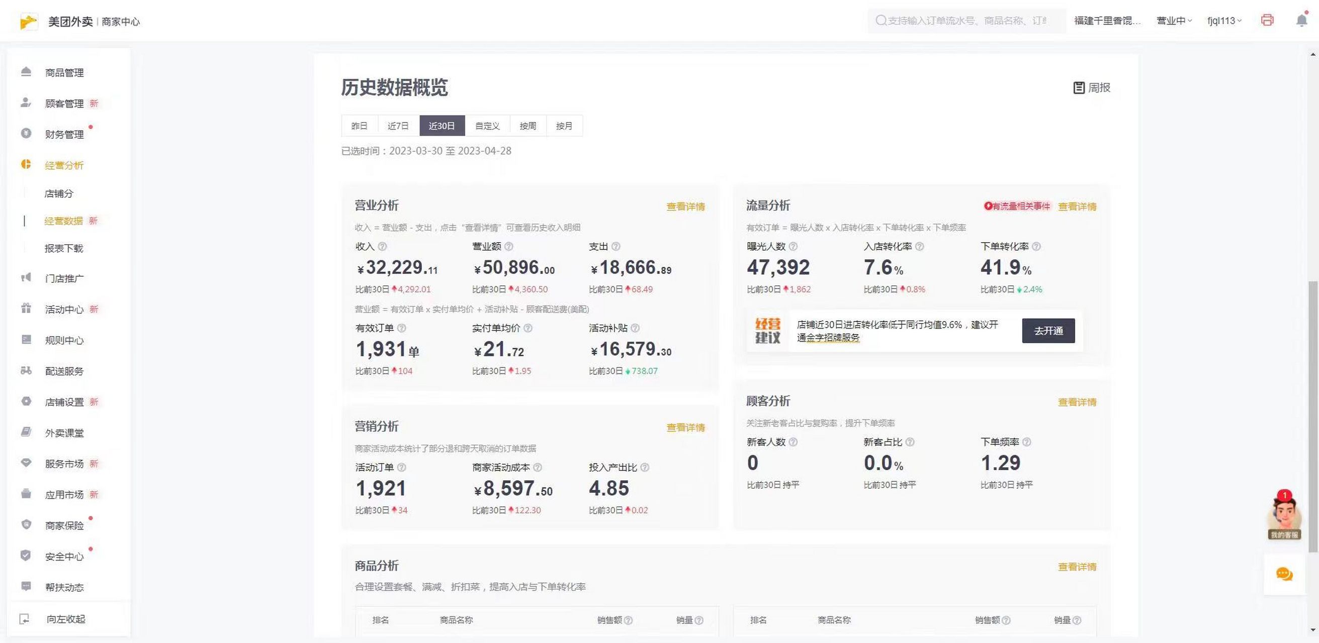Click the 去开通 button

(x=1048, y=331)
